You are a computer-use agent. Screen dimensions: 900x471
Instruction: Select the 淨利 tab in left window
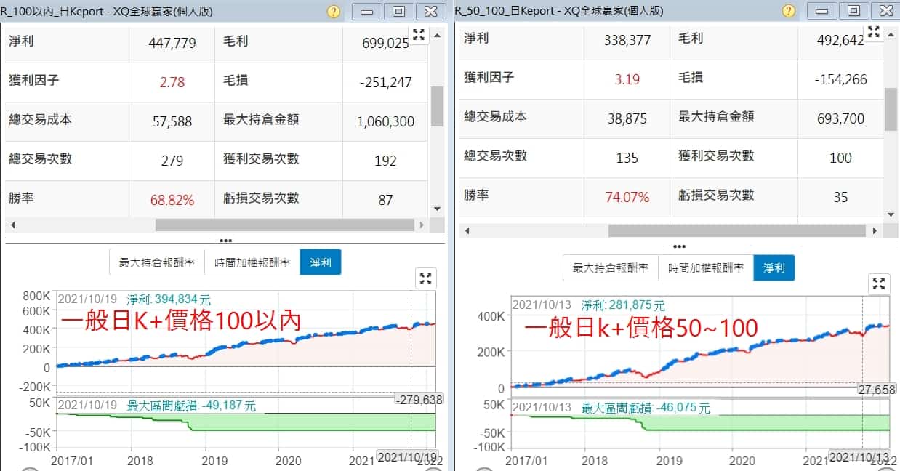(320, 263)
